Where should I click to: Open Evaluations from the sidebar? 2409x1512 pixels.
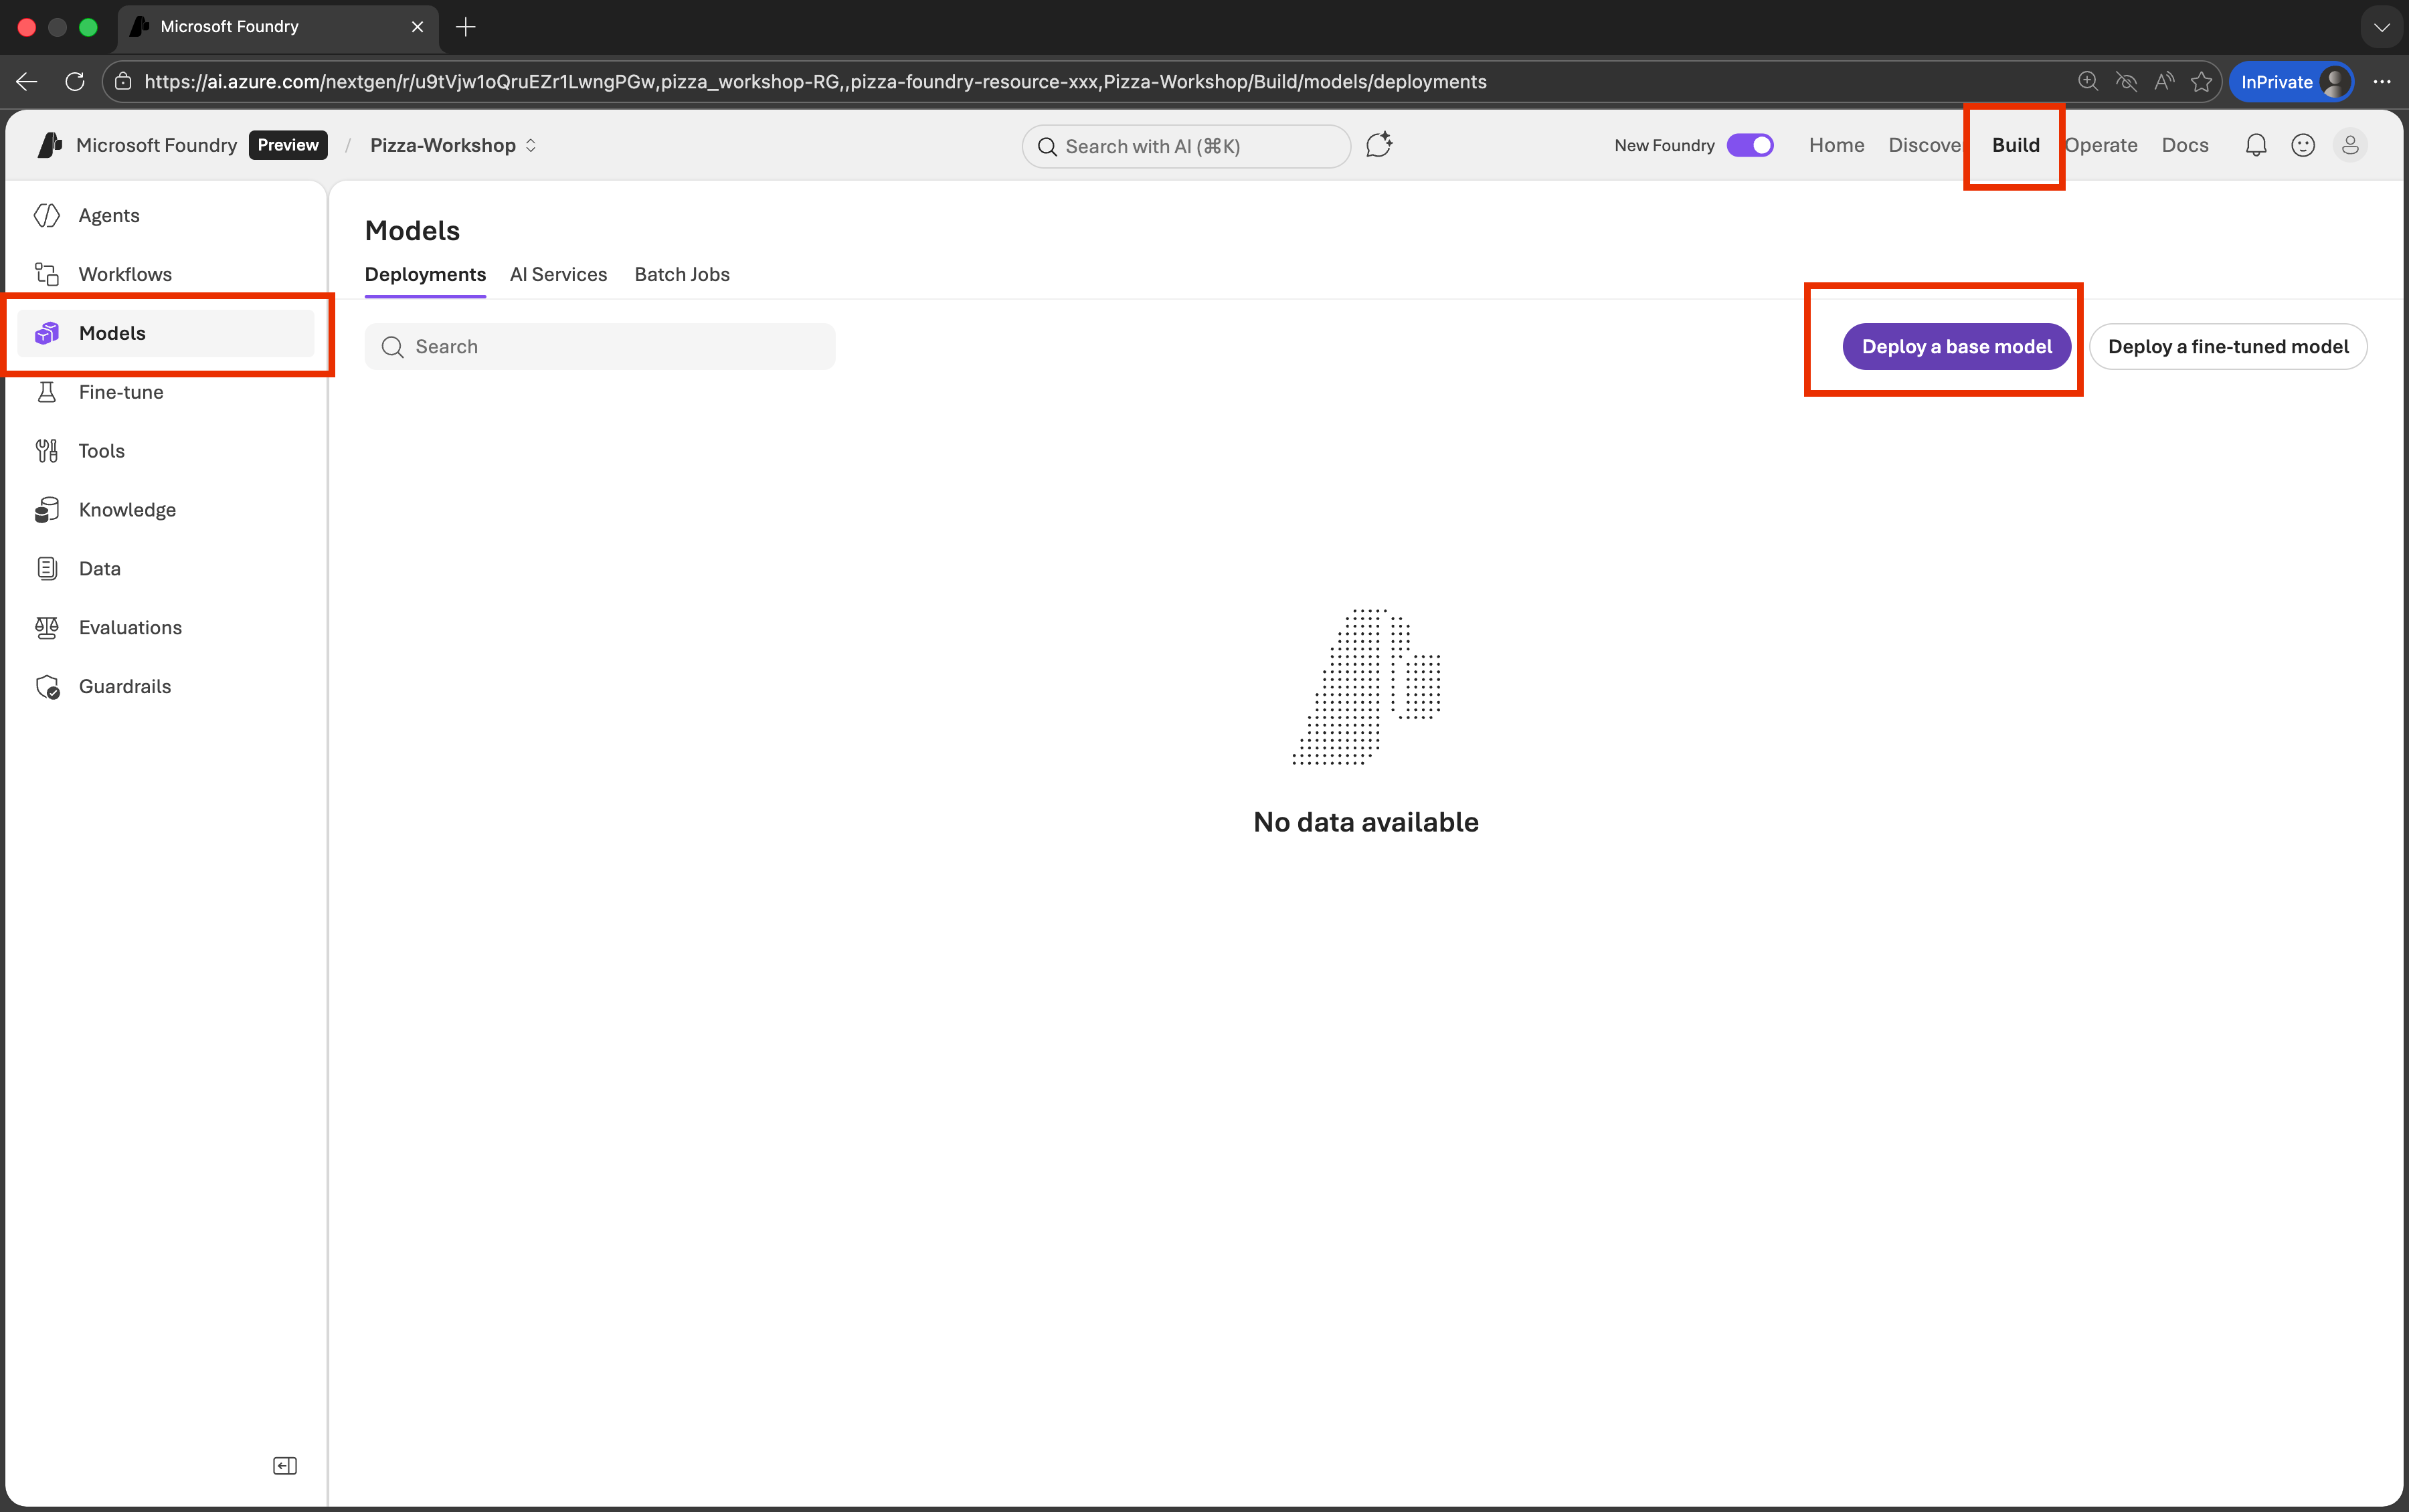tap(130, 627)
